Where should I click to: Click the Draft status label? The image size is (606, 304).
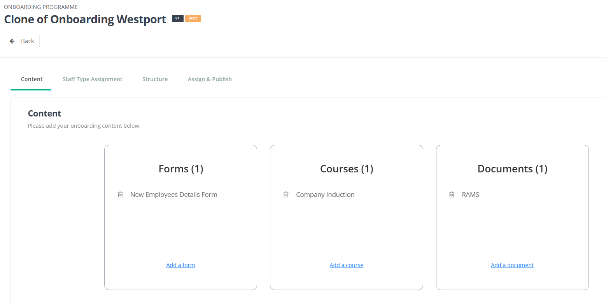click(x=193, y=18)
